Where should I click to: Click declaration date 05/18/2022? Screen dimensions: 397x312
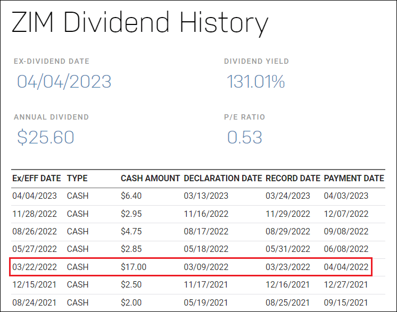tap(206, 249)
